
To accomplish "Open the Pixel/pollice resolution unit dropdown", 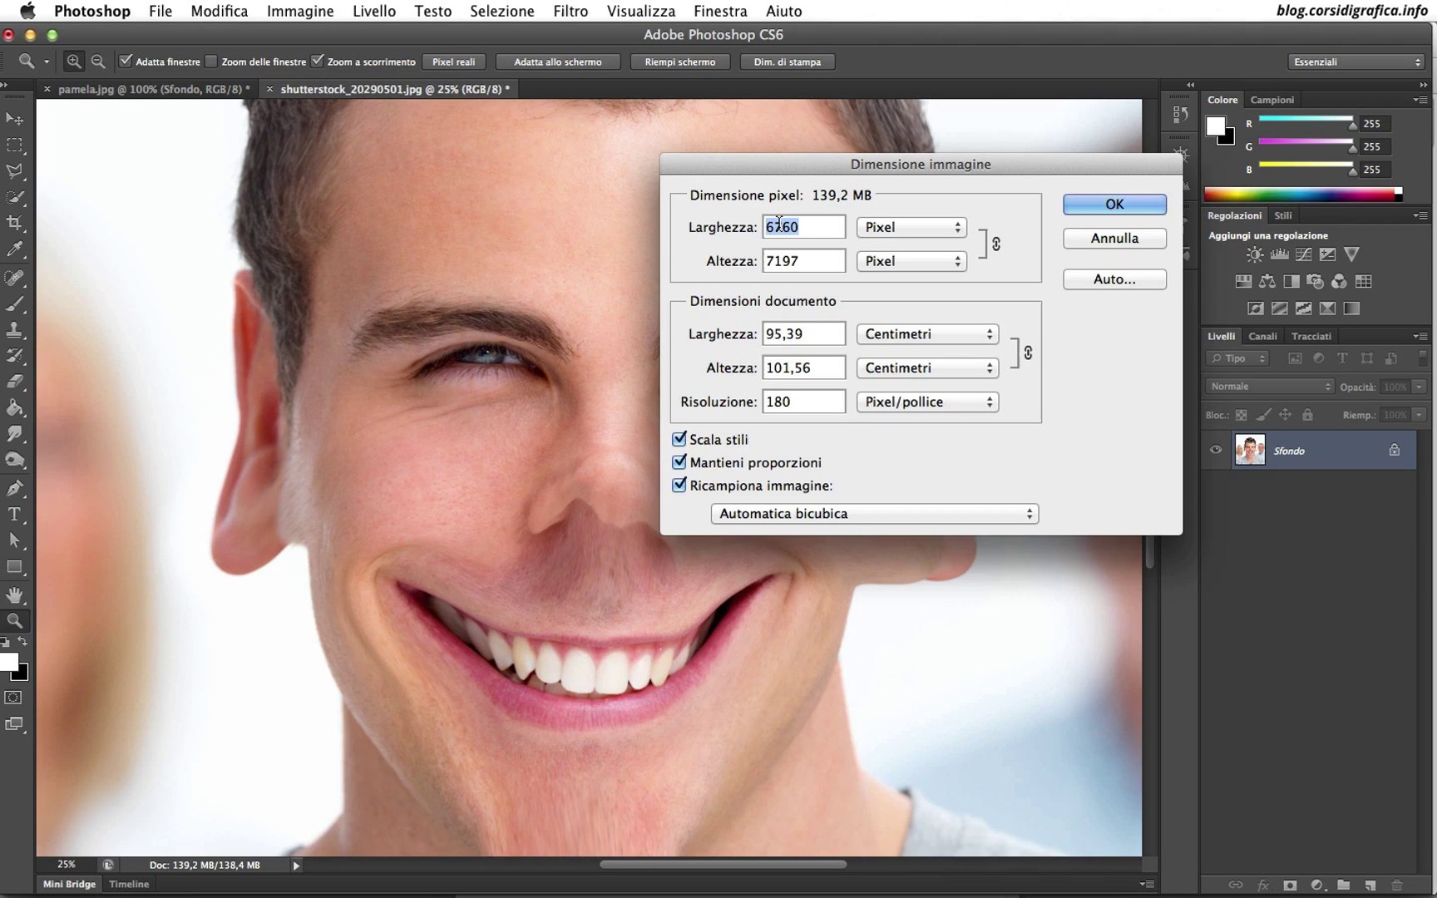I will click(x=926, y=402).
